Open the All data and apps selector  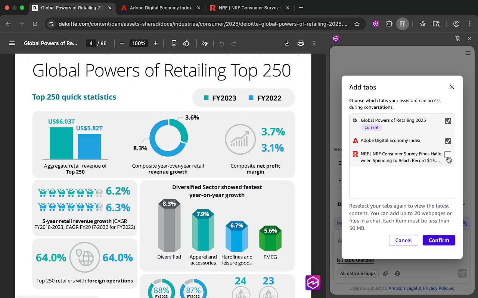(358, 273)
